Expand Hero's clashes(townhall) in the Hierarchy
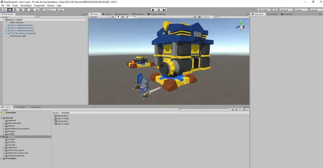Screen dimensions: 323x168 [x=6, y=31]
